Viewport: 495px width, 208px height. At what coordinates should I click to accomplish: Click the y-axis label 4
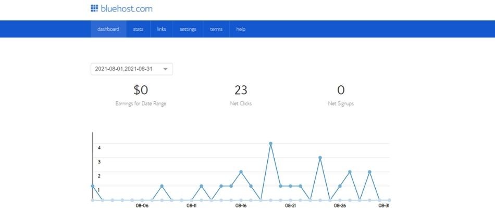(99, 148)
